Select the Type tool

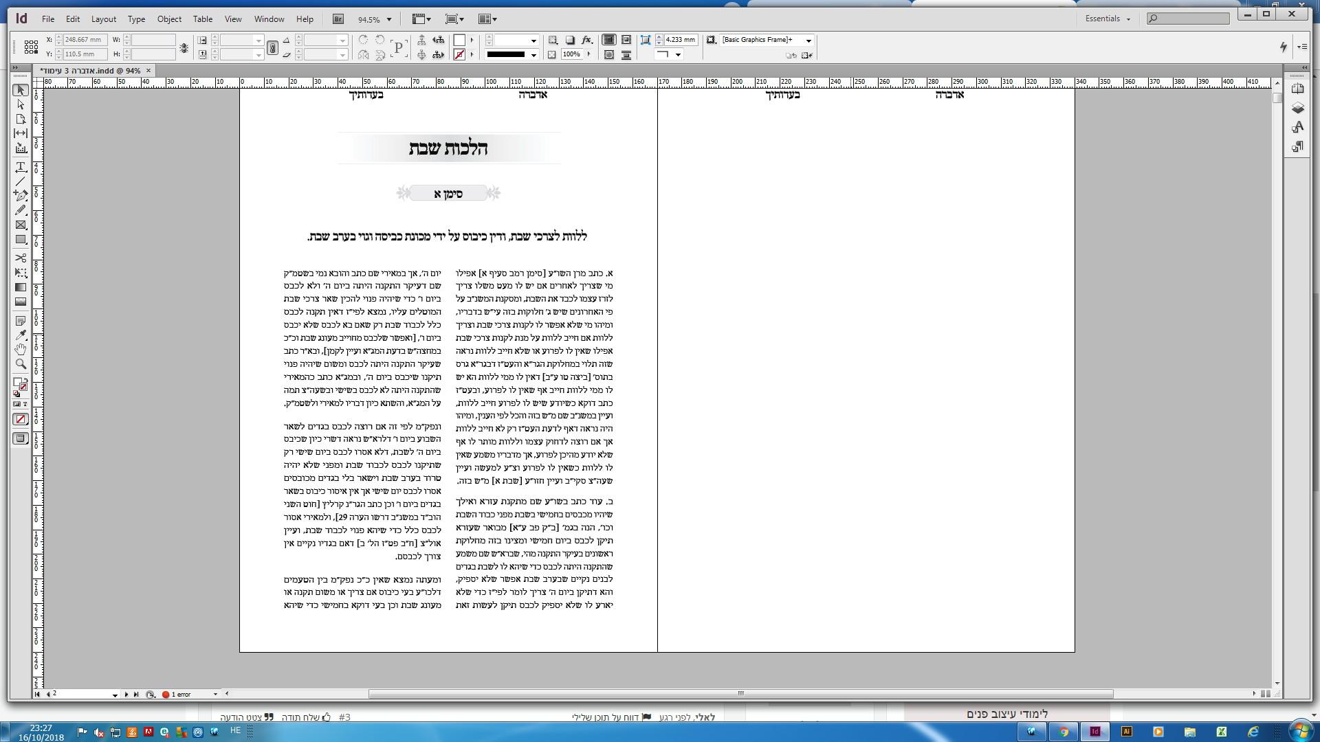point(21,167)
